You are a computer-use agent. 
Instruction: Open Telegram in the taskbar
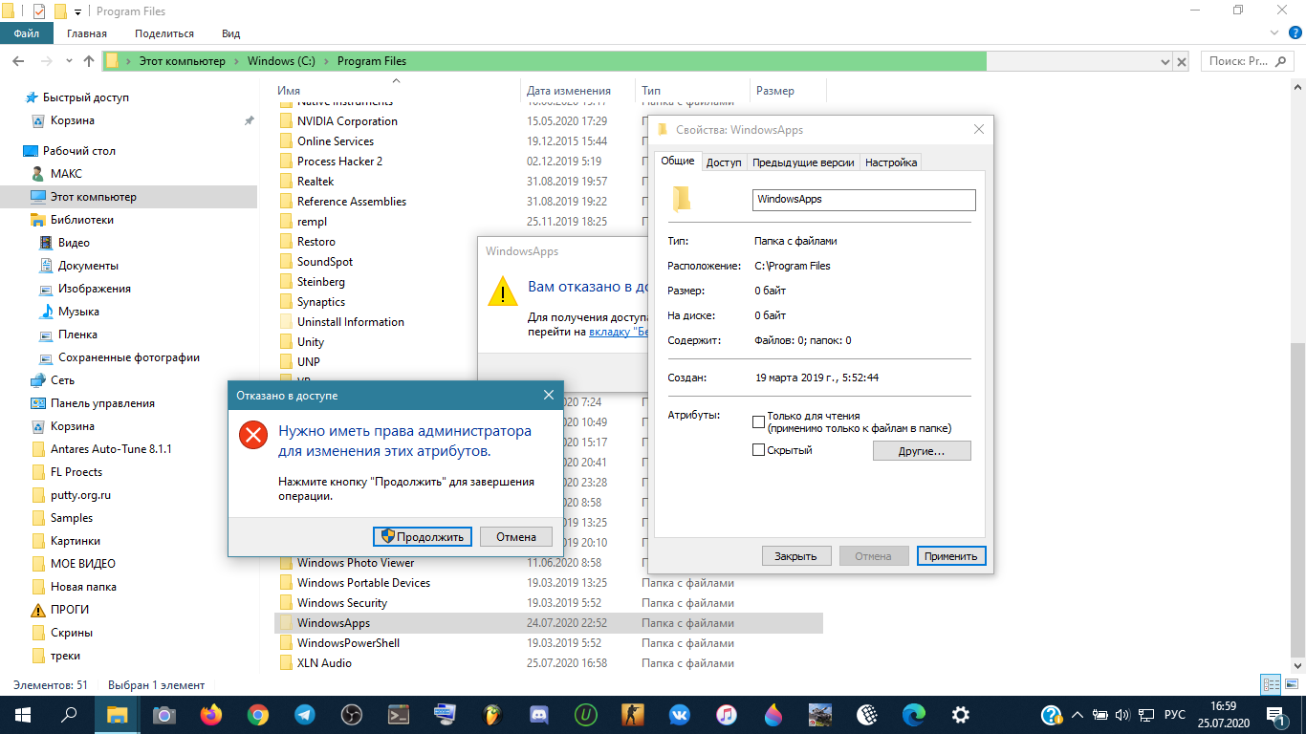coord(305,714)
